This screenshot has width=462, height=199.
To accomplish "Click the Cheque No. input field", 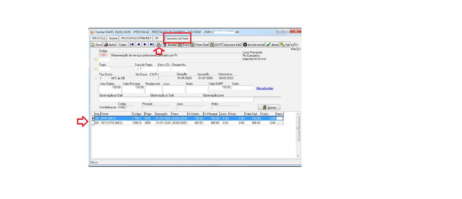I will click(x=179, y=69).
